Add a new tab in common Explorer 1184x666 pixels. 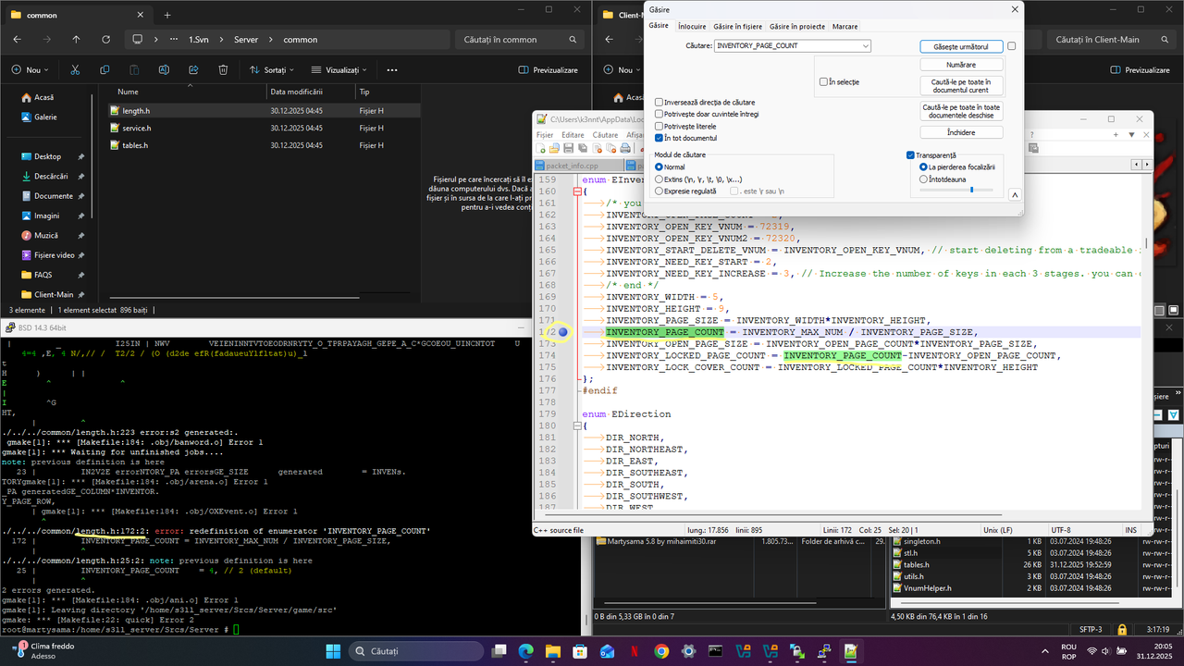(x=167, y=15)
